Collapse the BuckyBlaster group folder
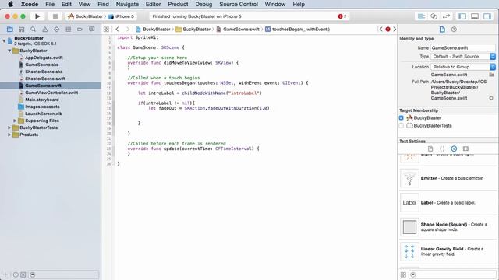Screen dimensions: 499x280 9,51
